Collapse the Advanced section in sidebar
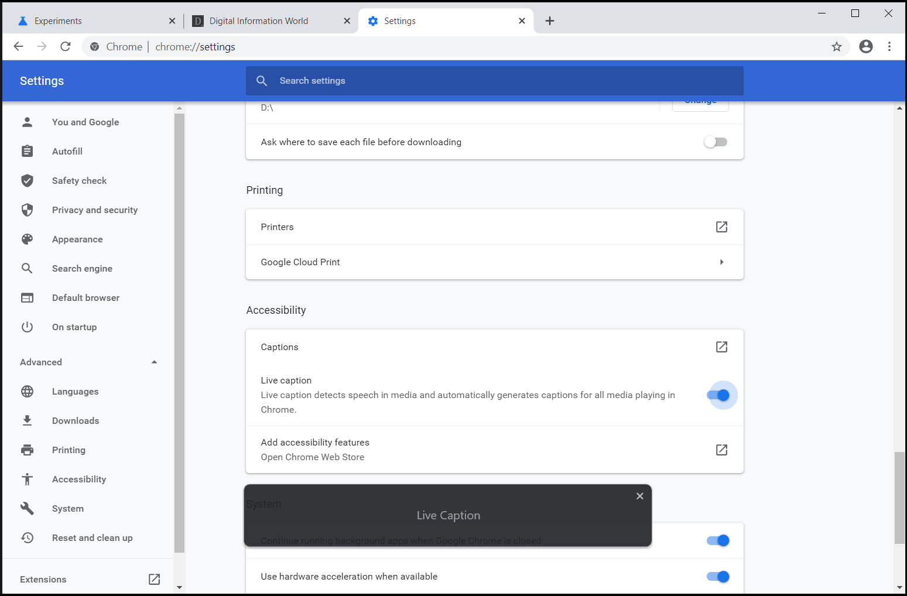Image resolution: width=907 pixels, height=596 pixels. (154, 362)
